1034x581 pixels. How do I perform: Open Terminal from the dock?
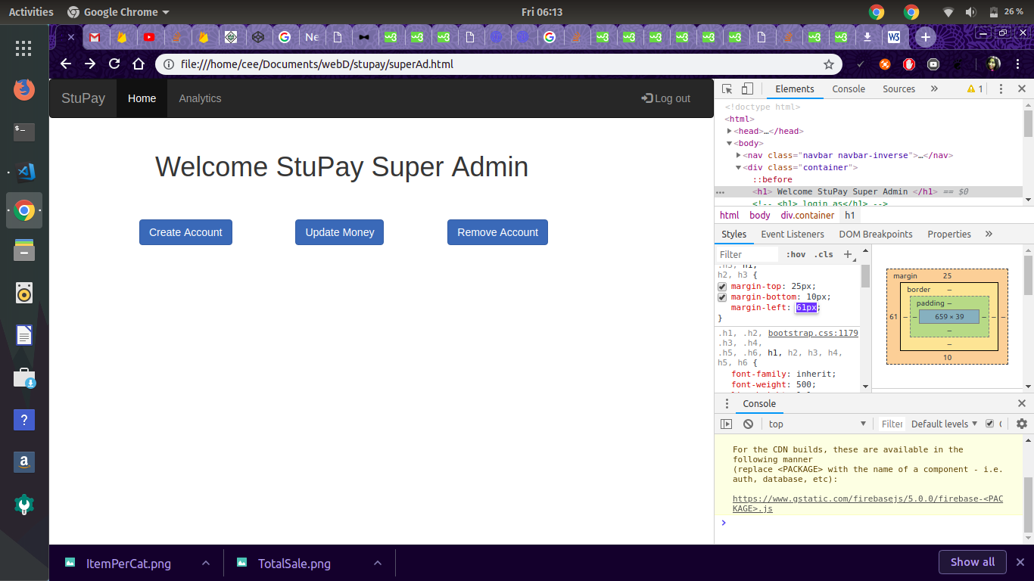24,131
